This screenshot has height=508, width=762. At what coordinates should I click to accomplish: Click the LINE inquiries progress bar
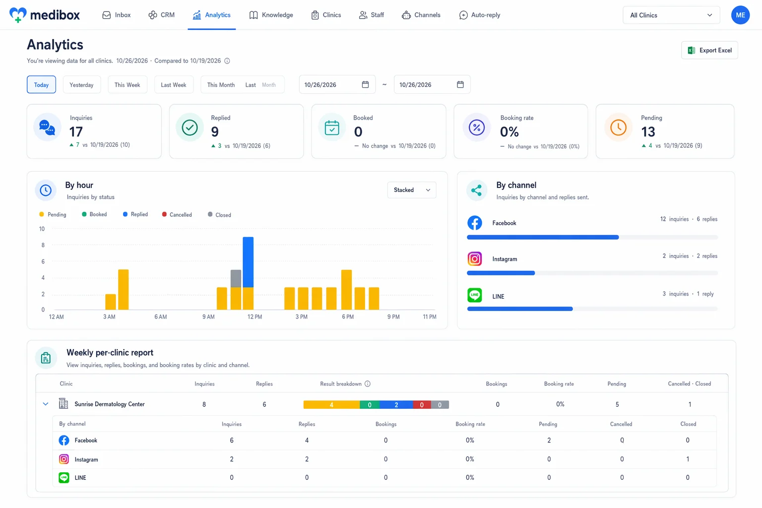[592, 309]
